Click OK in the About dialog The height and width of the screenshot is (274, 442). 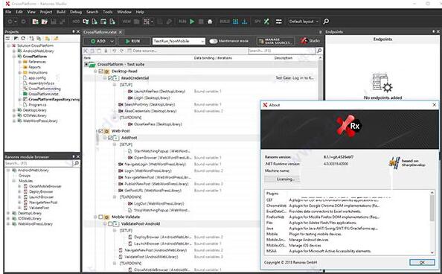422,262
